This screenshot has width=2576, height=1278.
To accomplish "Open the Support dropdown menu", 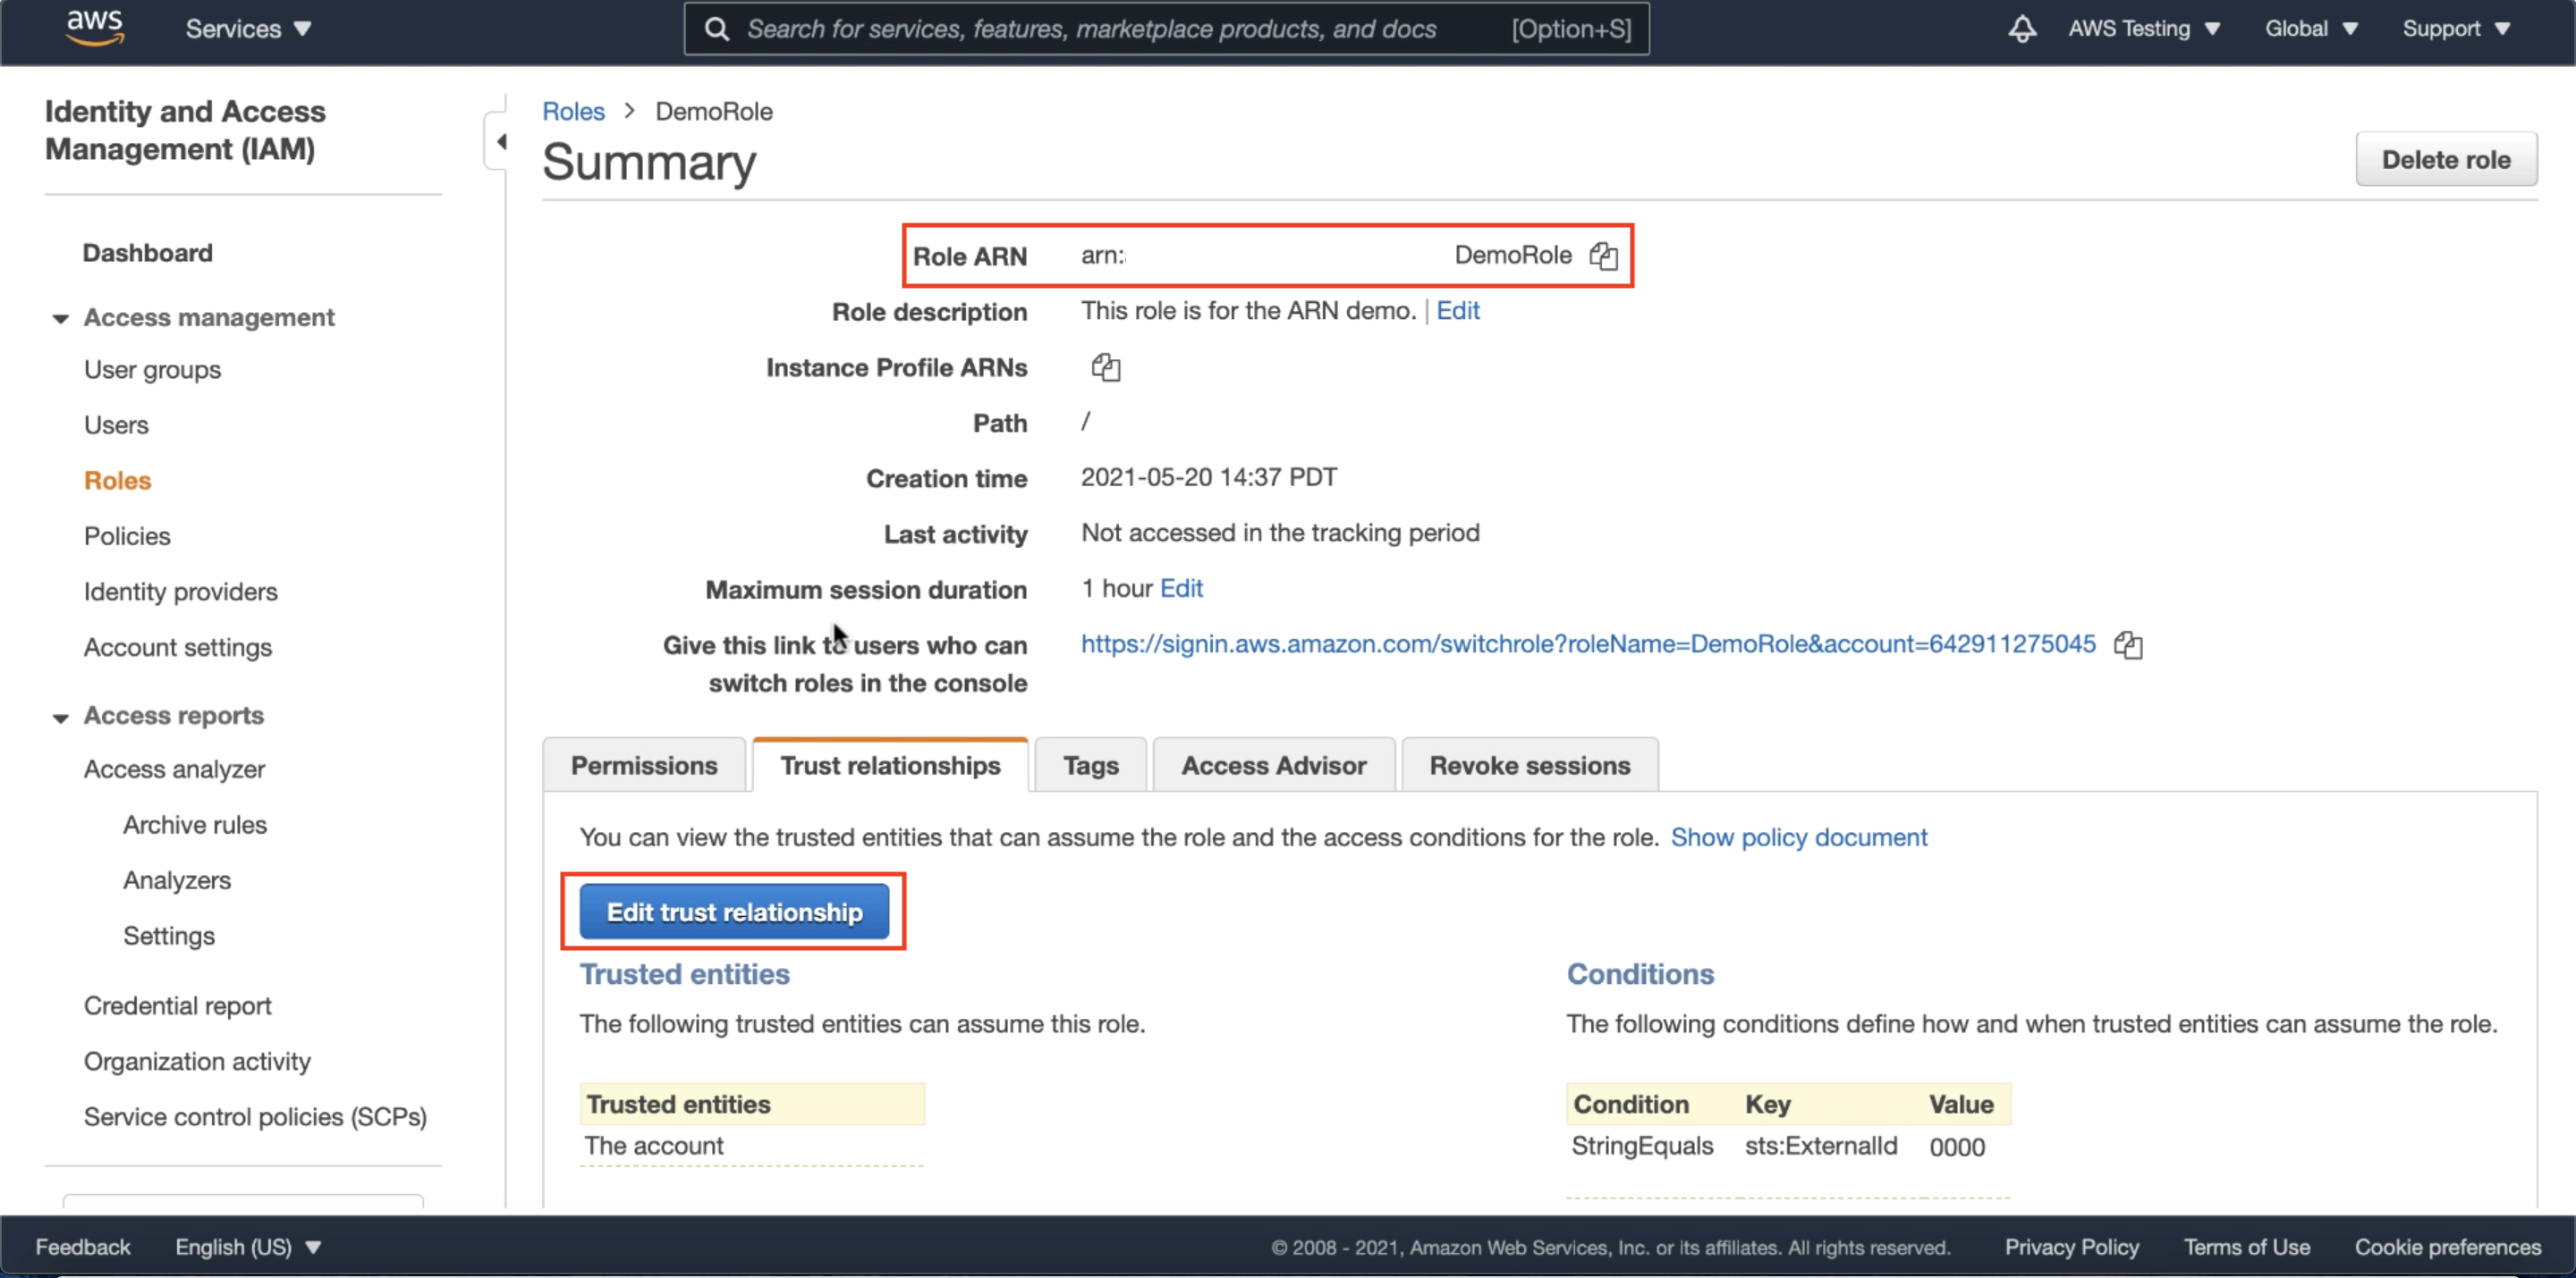I will point(2455,29).
